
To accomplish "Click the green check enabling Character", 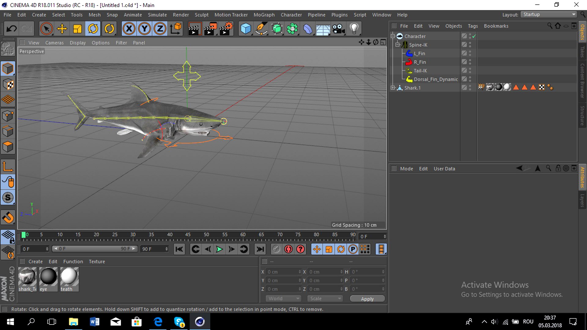I will click(474, 36).
